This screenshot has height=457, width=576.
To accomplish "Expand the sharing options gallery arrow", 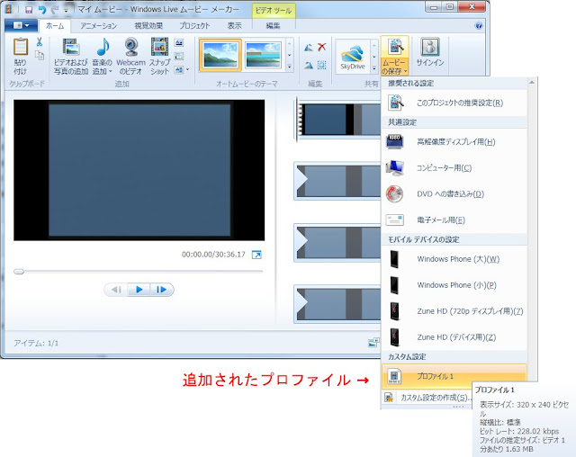I will click(374, 67).
